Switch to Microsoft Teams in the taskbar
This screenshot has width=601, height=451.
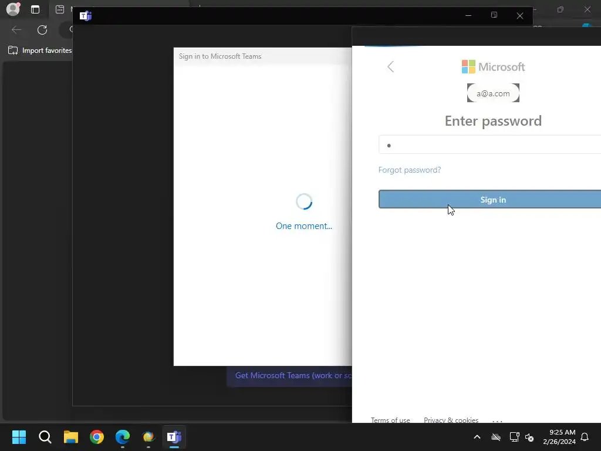tap(174, 437)
